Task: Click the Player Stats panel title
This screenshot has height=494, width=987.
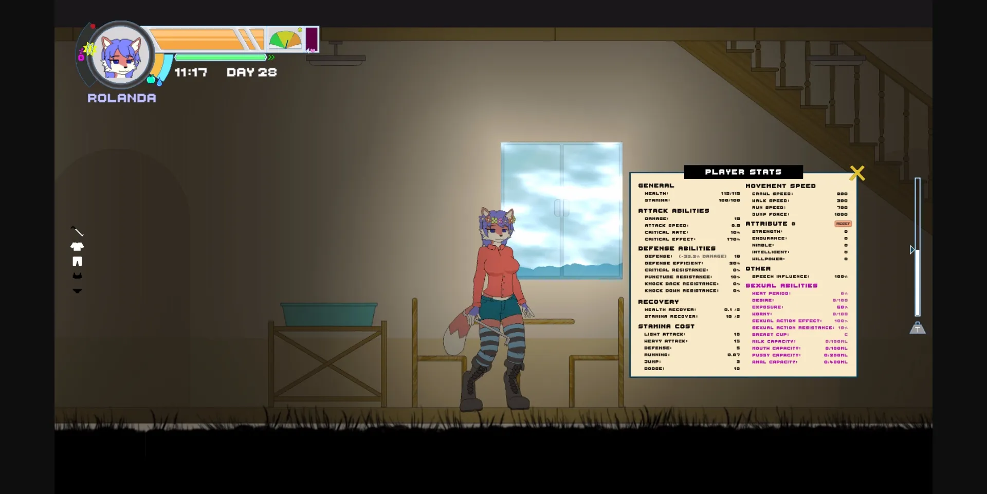Action: coord(743,172)
